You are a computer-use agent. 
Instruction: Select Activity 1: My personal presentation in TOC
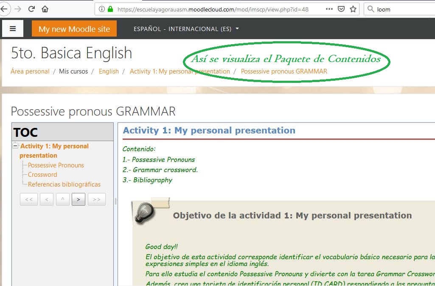[54, 150]
